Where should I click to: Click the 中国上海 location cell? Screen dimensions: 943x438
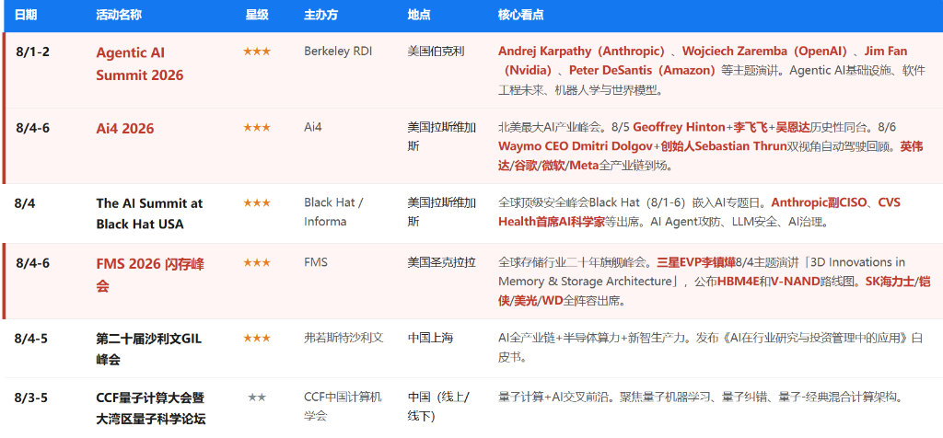[x=430, y=339]
